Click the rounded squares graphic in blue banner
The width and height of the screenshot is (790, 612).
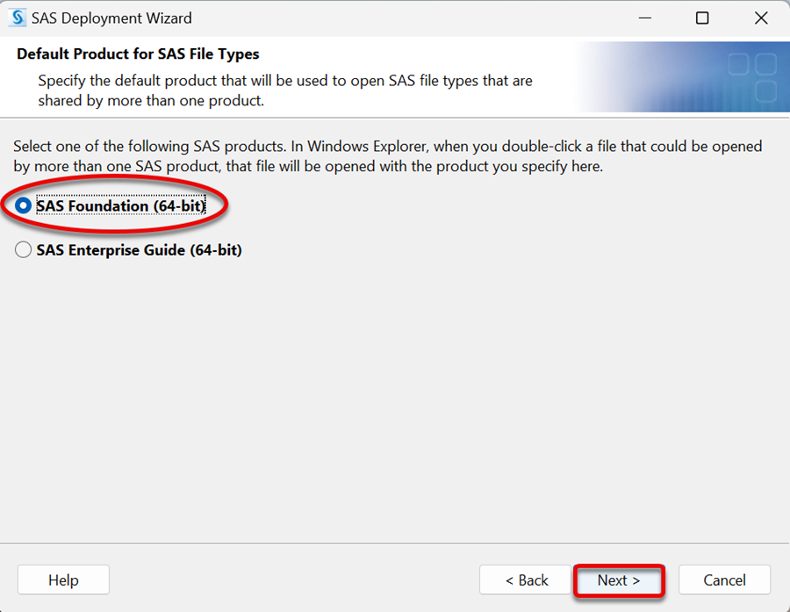(x=753, y=76)
